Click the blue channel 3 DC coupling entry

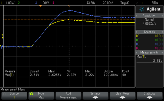point(138,44)
